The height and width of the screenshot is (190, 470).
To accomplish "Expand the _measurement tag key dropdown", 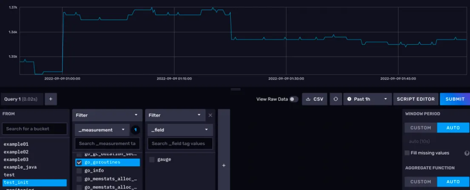I will 101,130.
